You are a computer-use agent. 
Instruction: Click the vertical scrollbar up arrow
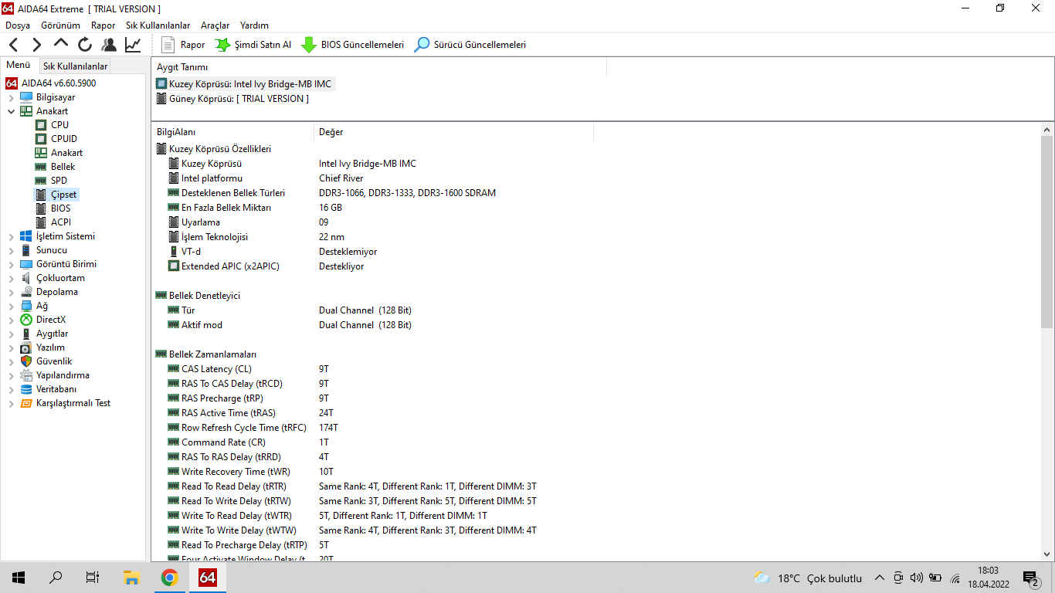1047,130
